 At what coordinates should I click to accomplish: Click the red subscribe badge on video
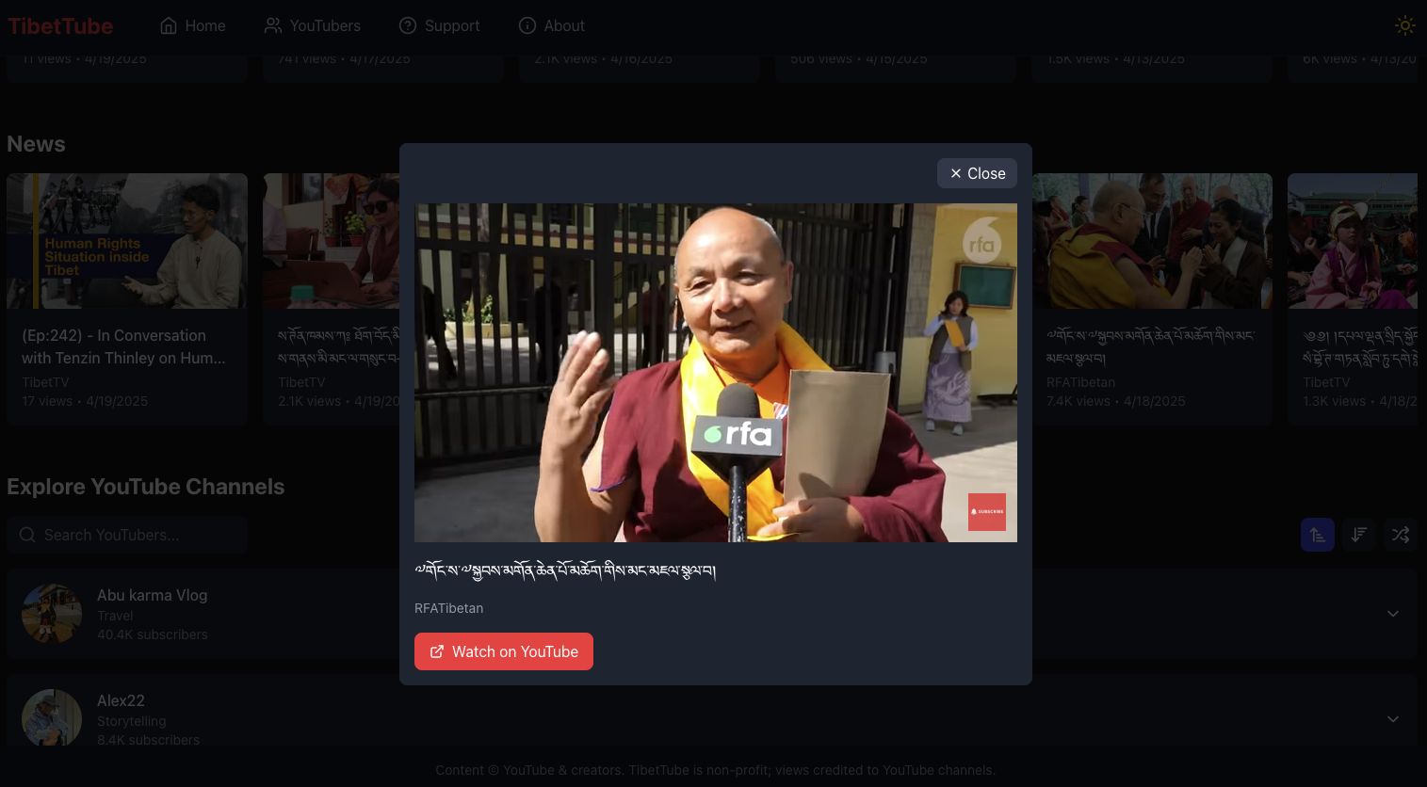click(987, 512)
